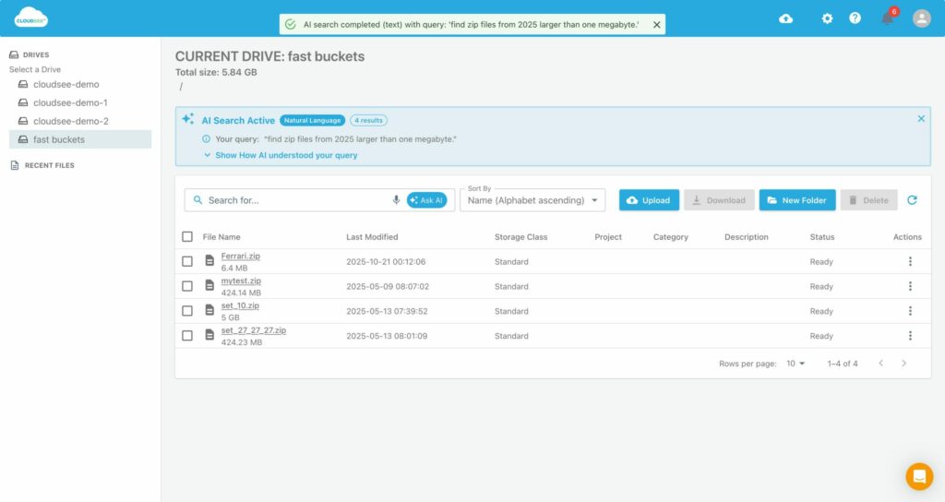Open actions menu for set_27_27_27.zip
This screenshot has width=945, height=502.
pos(910,336)
